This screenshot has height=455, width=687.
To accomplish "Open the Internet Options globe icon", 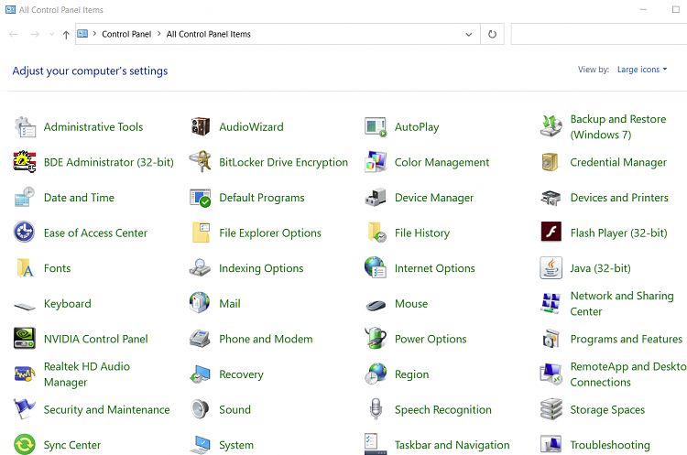I will pos(376,267).
